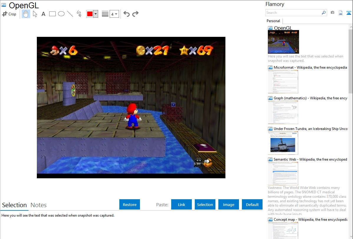The image size is (353, 239).
Task: Select the straight line tool
Action: [70, 14]
